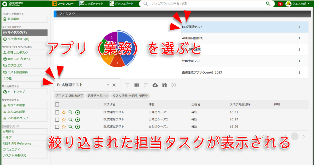Open みんなの成果 chart

(x=24, y=112)
